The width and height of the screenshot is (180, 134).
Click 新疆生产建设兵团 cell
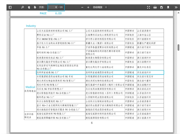(x=150, y=43)
